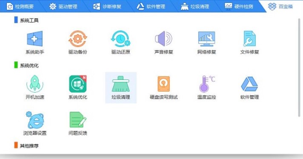Launch 软件管理 tool icon in 系统优化
This screenshot has width=303, height=159.
[x=249, y=84]
